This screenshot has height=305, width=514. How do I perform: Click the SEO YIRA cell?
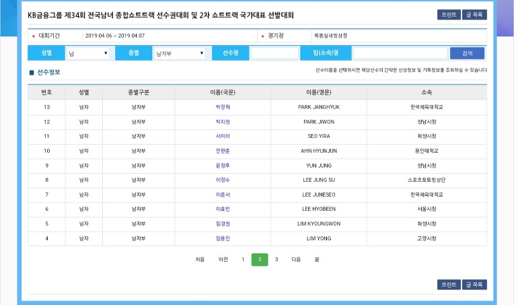[x=319, y=136]
